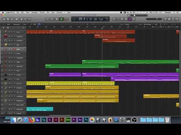The width and height of the screenshot is (181, 135).
Task: Open the Library panel from the control bar
Action: tap(4, 19)
